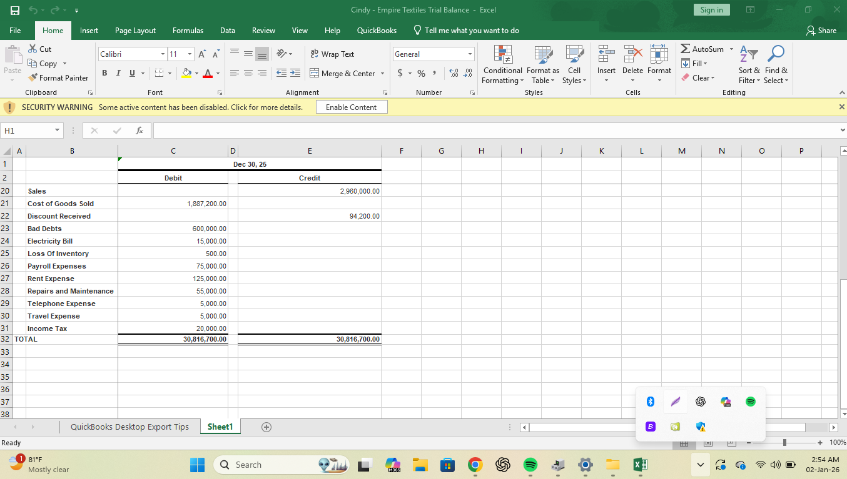Apply the Accounting Number Format dollar icon

pos(400,73)
